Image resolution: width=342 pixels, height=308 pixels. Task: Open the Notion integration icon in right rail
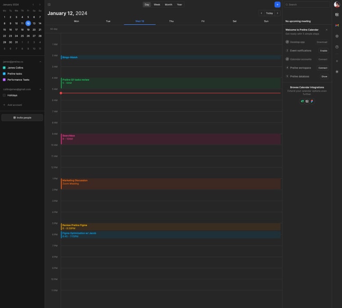(337, 14)
